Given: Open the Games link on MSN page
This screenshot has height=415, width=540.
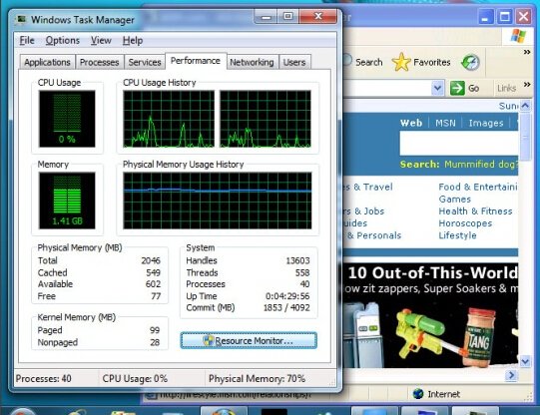Looking at the screenshot, I should coord(455,200).
